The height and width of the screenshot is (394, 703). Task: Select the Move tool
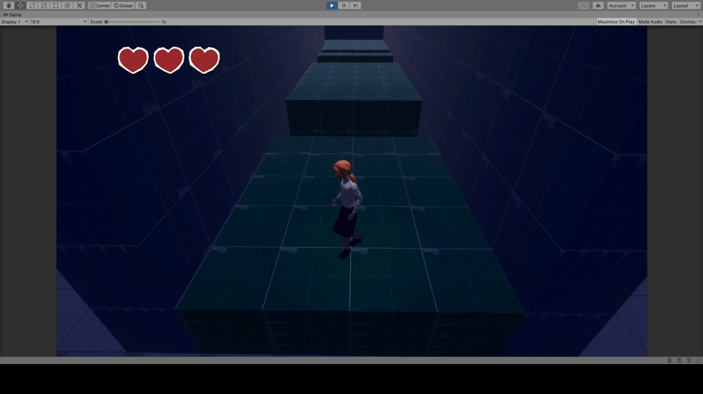(x=21, y=5)
